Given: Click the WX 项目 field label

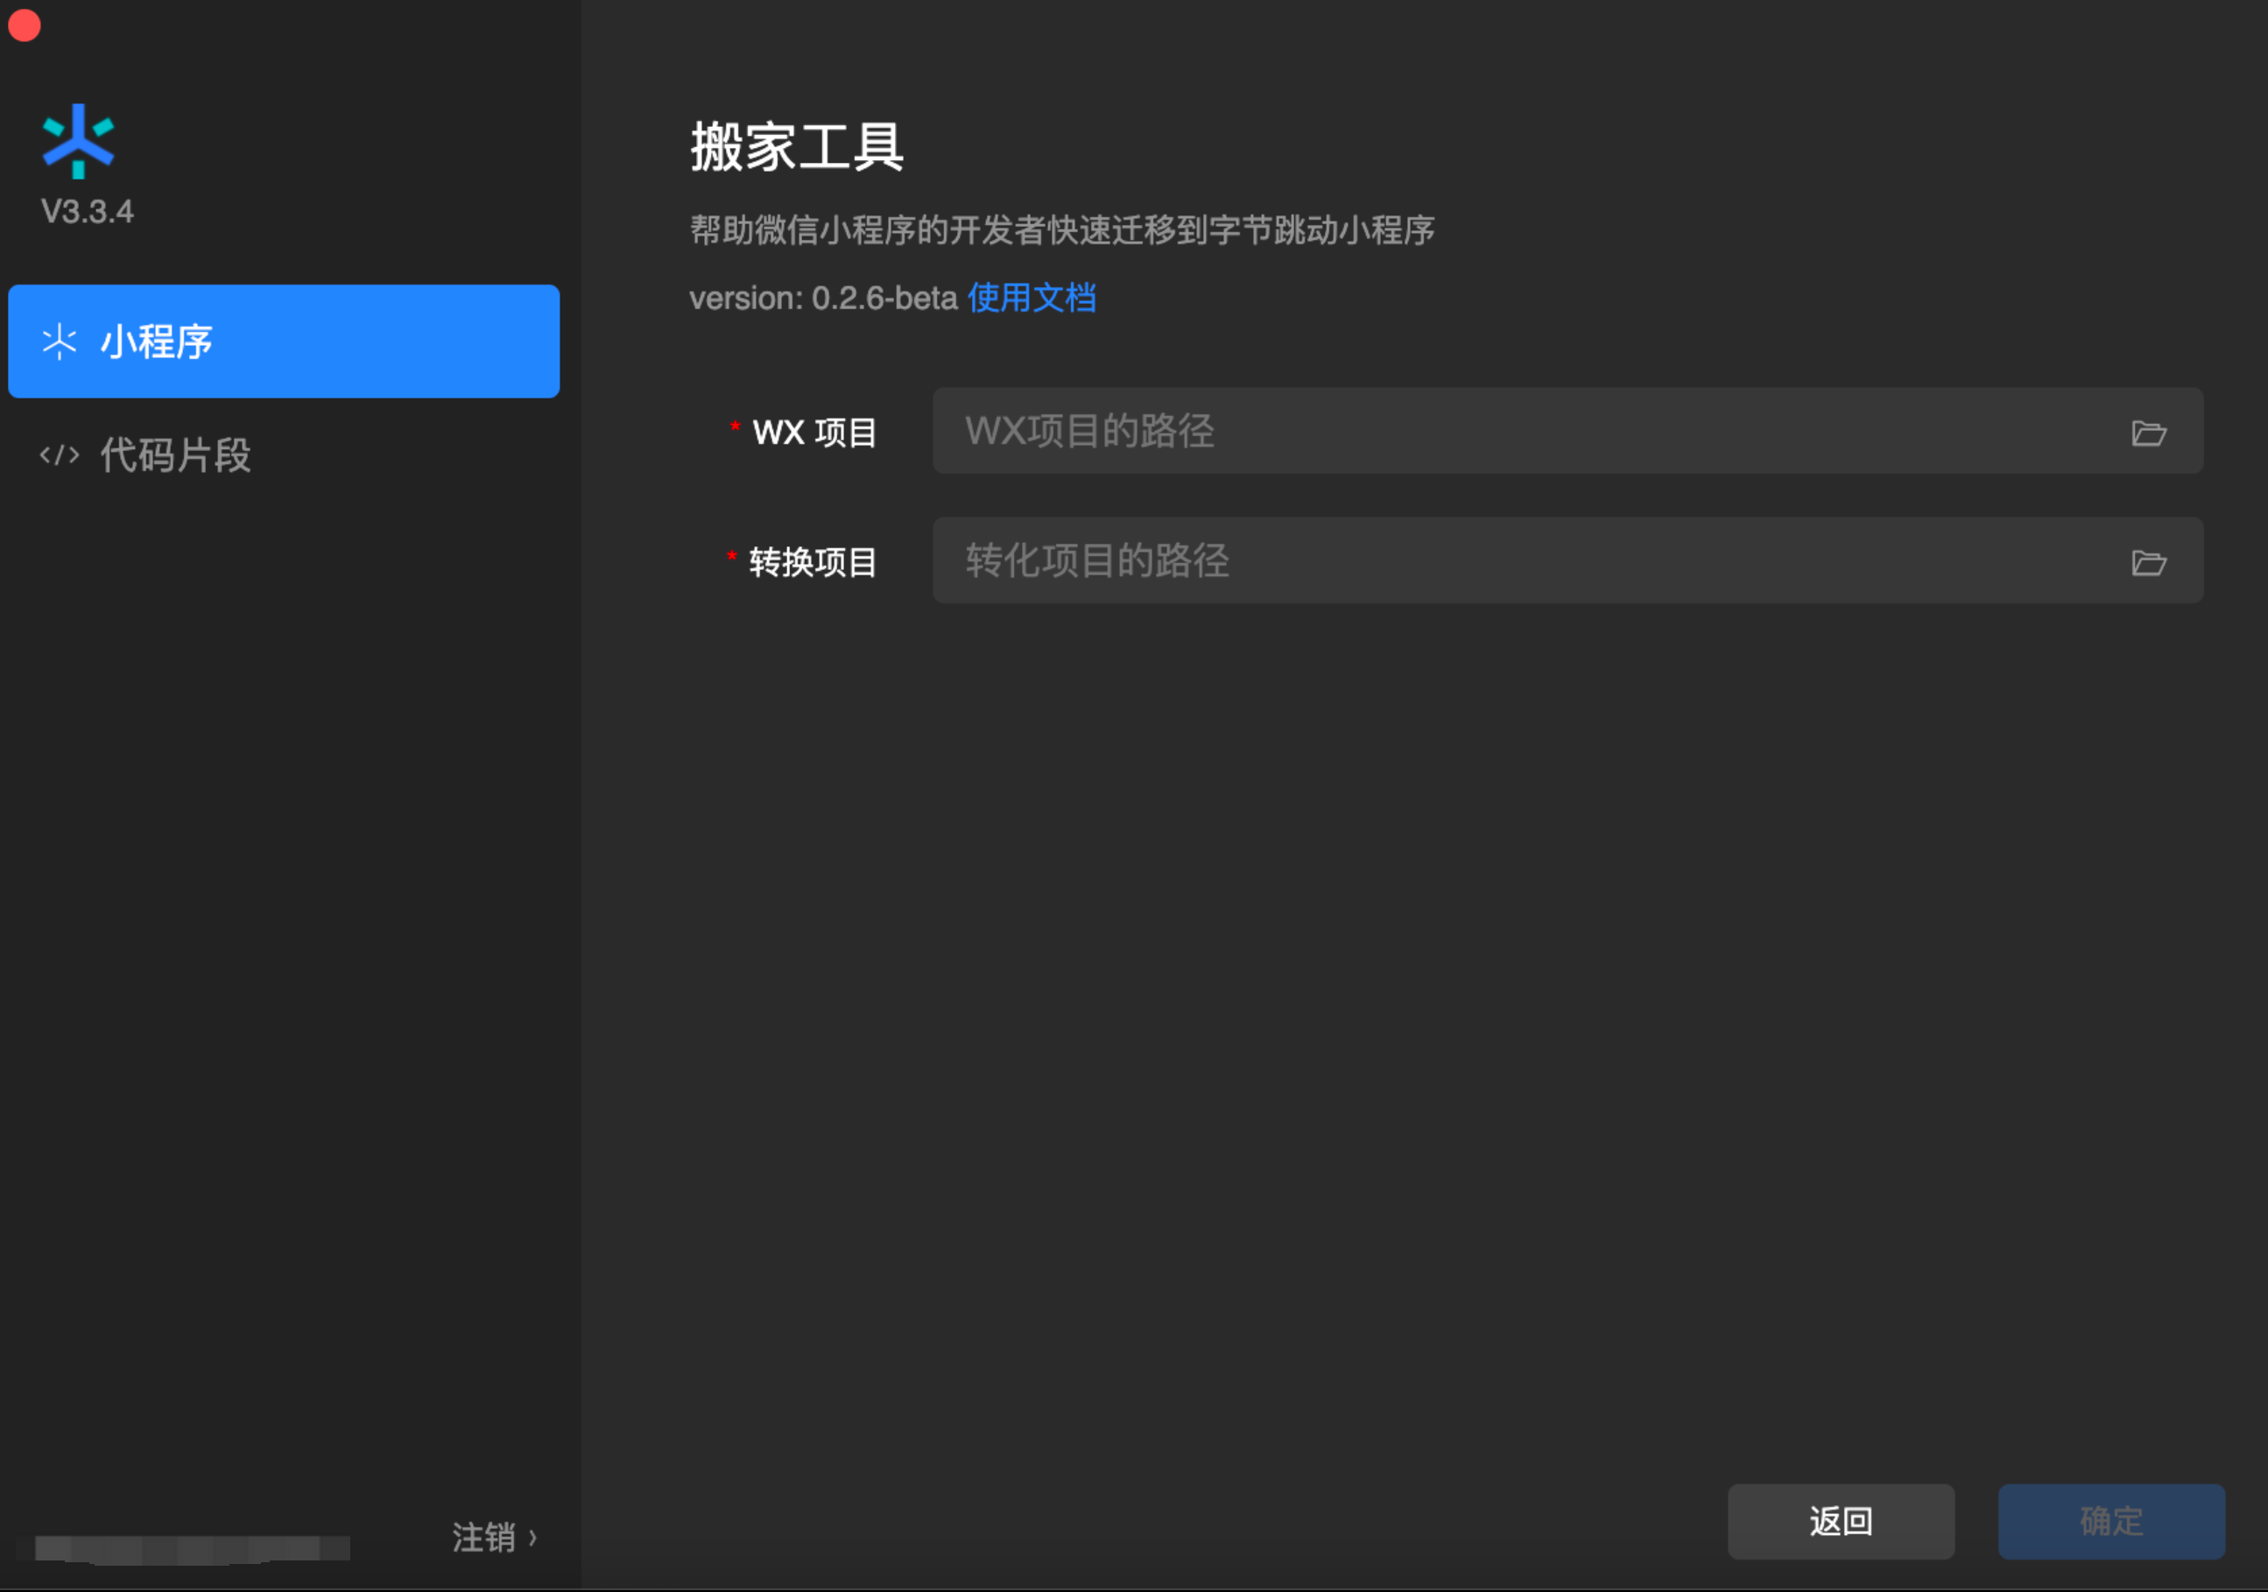Looking at the screenshot, I should (814, 433).
